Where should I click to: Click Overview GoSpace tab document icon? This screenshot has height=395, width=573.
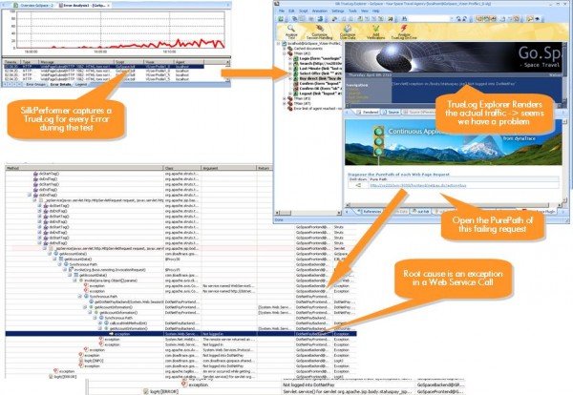(15, 5)
